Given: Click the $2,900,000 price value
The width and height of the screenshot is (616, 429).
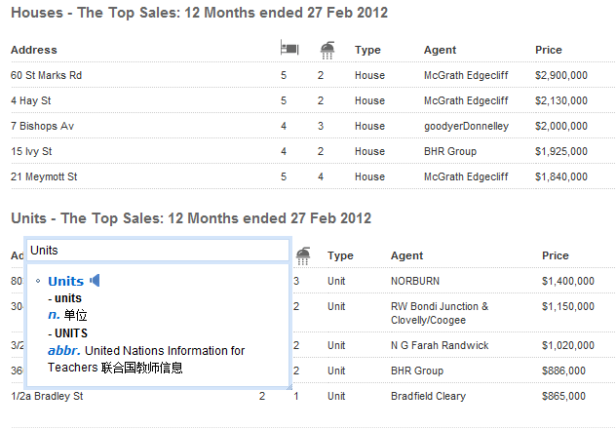Looking at the screenshot, I should (561, 75).
